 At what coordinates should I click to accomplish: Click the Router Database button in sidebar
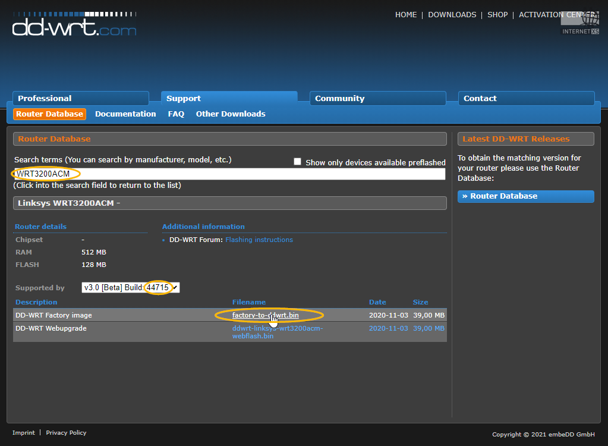[526, 196]
